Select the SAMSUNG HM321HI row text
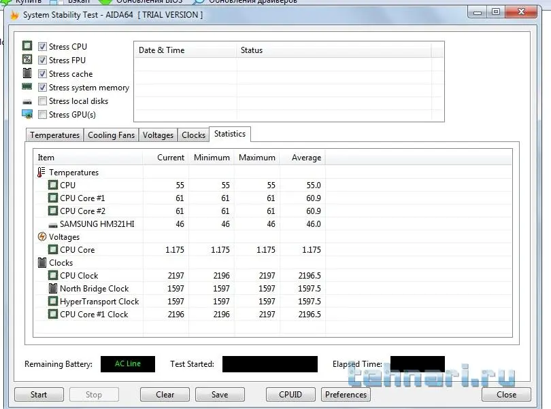Viewport: 551px width, 409px height. tap(97, 224)
